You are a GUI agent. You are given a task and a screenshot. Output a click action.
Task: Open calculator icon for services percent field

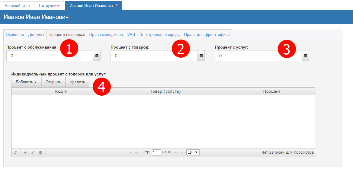(305, 56)
